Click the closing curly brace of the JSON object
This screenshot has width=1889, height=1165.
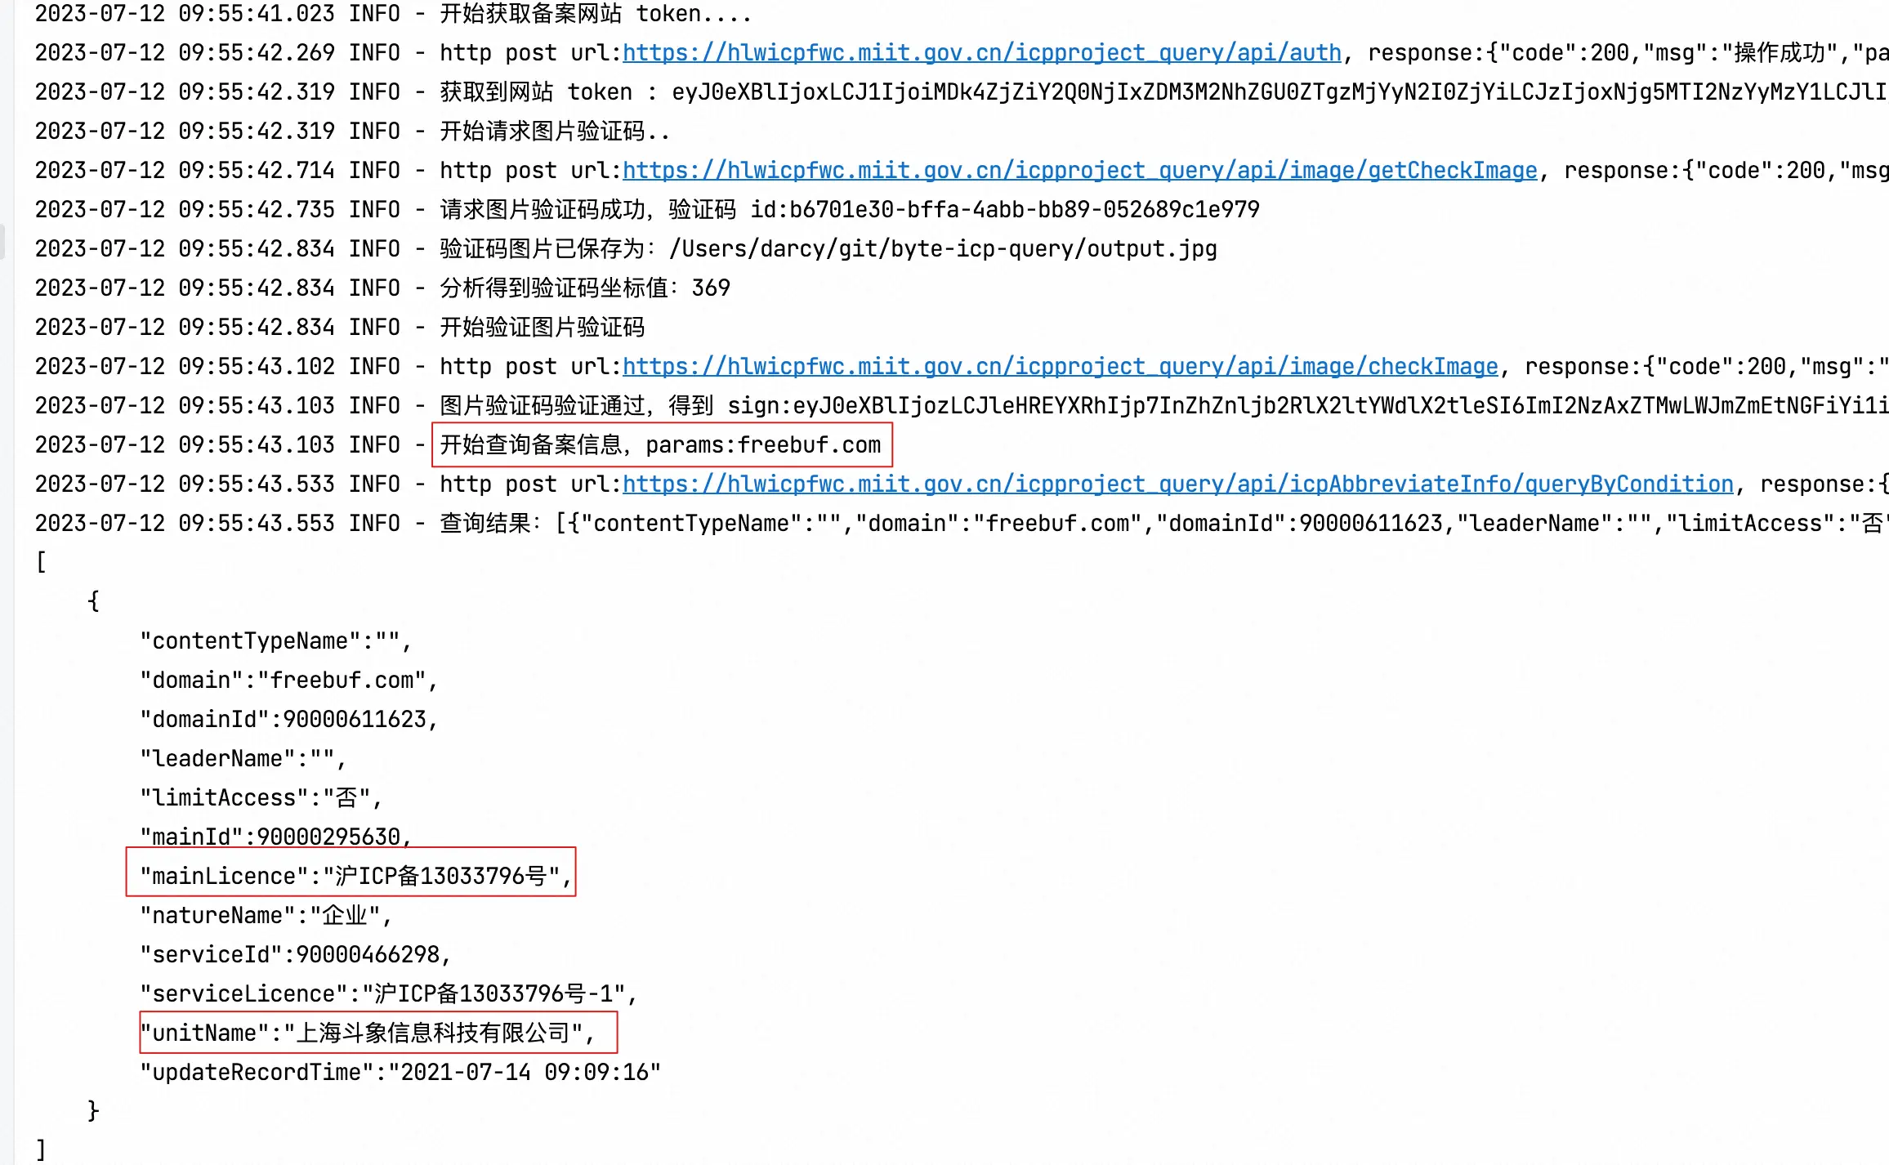[93, 1112]
